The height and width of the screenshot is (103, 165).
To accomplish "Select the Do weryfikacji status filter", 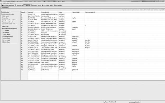I will click(x=6, y=38).
